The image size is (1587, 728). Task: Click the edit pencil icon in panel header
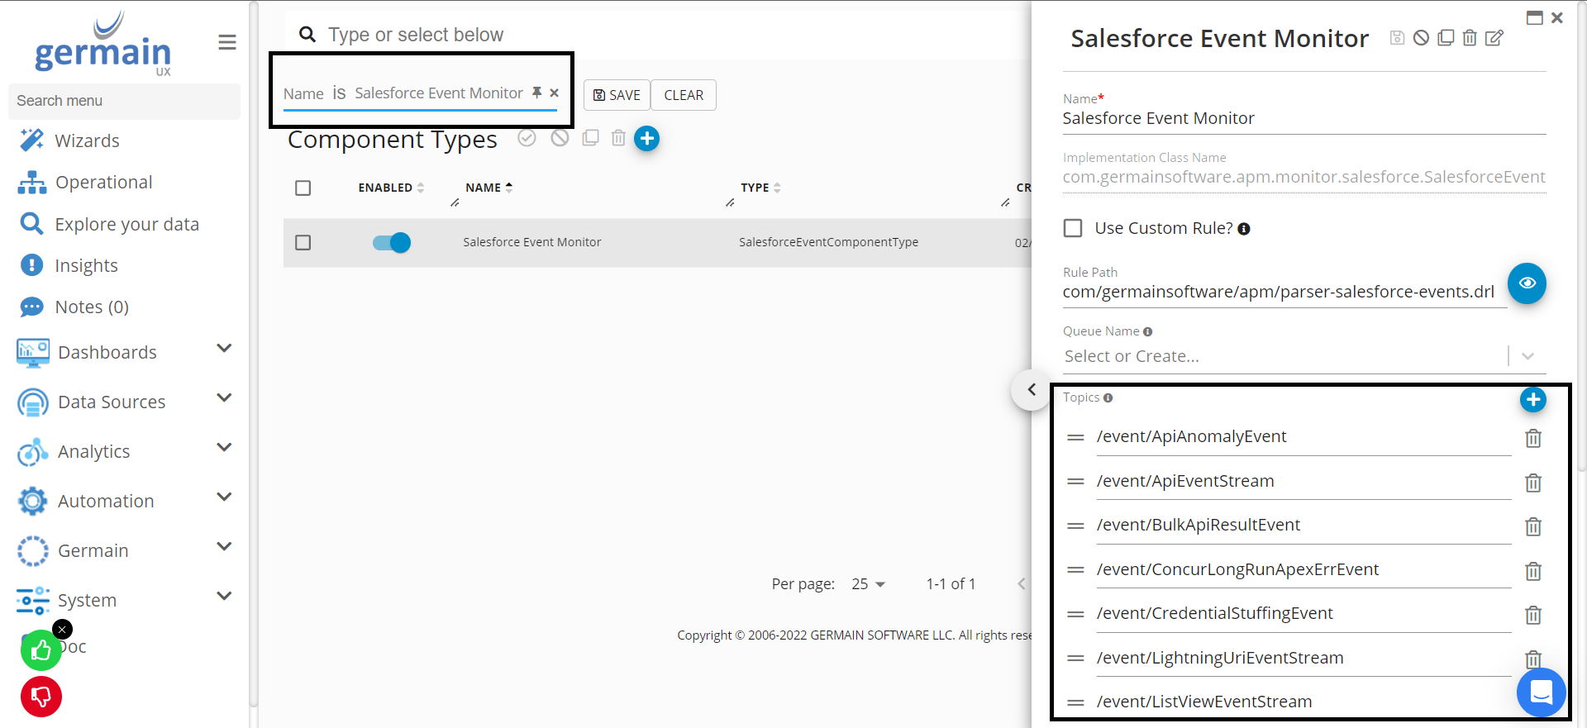tap(1494, 38)
